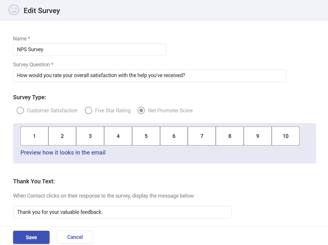Select score 9 on the NPS scale

point(258,136)
